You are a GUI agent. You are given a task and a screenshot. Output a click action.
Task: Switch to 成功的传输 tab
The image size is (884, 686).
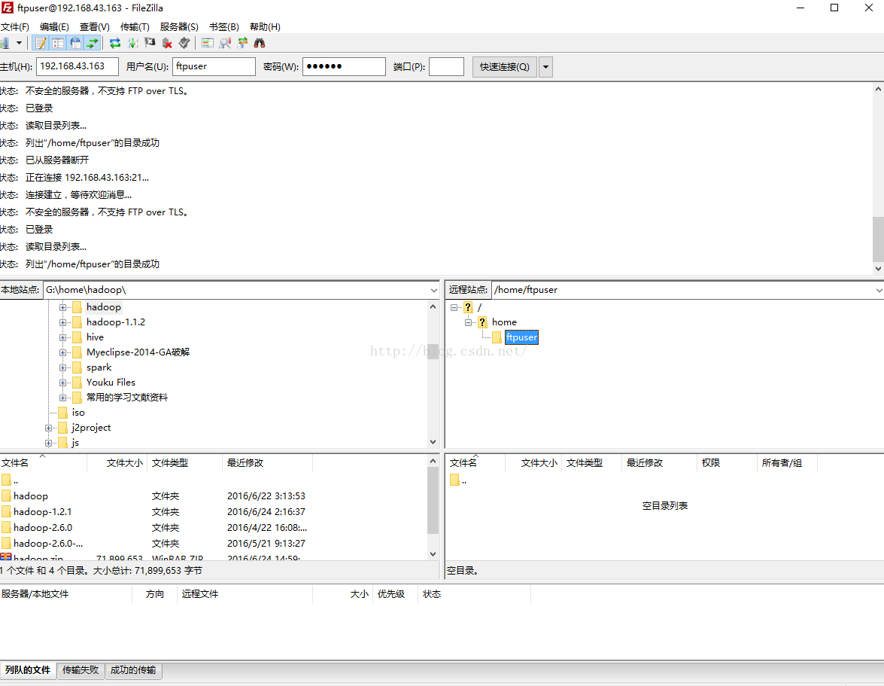(133, 670)
